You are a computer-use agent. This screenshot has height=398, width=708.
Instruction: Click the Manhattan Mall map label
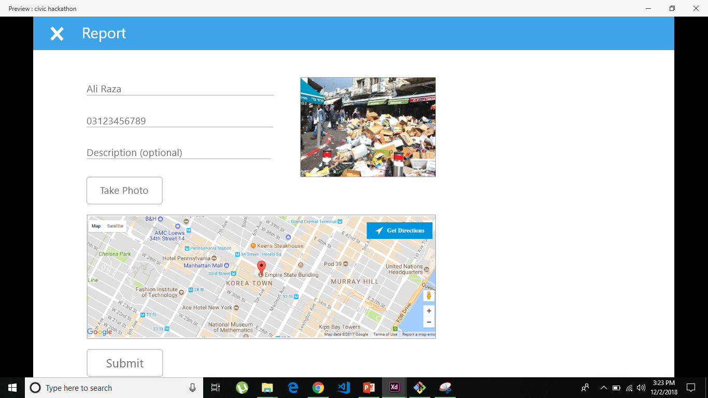tap(203, 265)
